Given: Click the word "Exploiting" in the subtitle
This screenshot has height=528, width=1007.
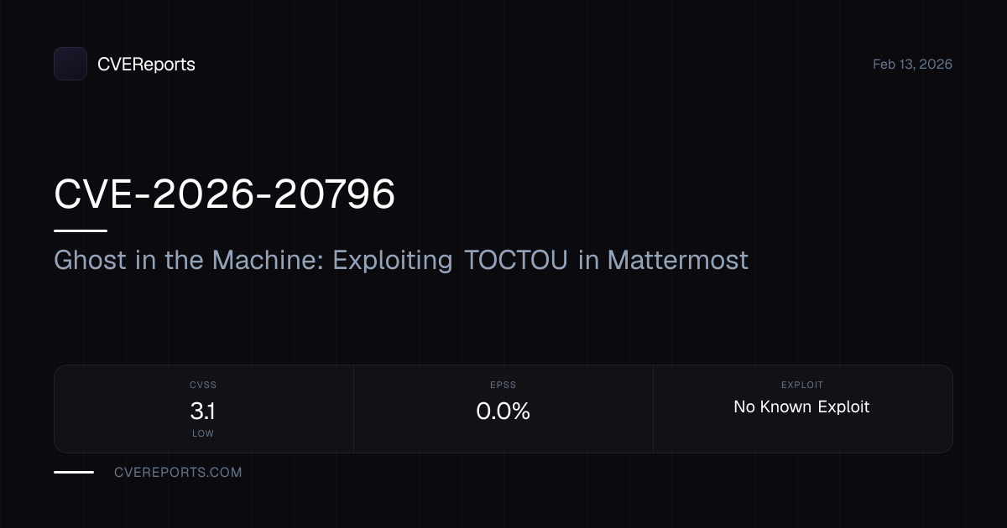Looking at the screenshot, I should [393, 260].
